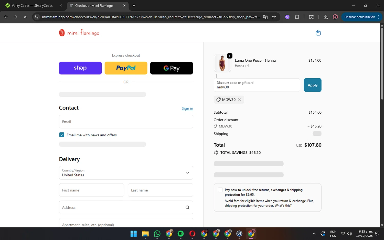The height and width of the screenshot is (240, 384).
Task: Open Spotify from the taskbar
Action: pyautogui.click(x=181, y=234)
